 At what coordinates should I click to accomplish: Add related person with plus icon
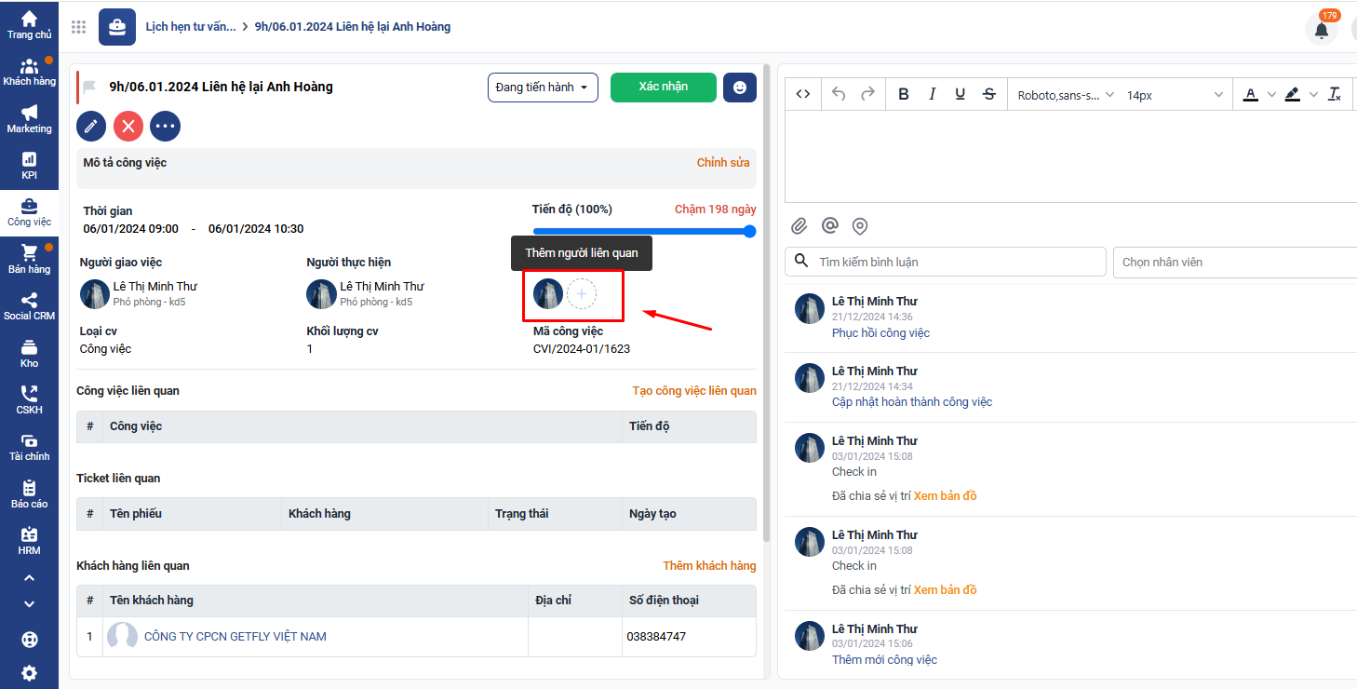(582, 294)
